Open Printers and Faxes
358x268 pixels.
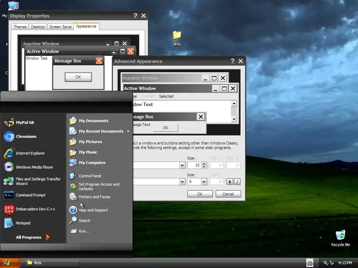tap(90, 197)
